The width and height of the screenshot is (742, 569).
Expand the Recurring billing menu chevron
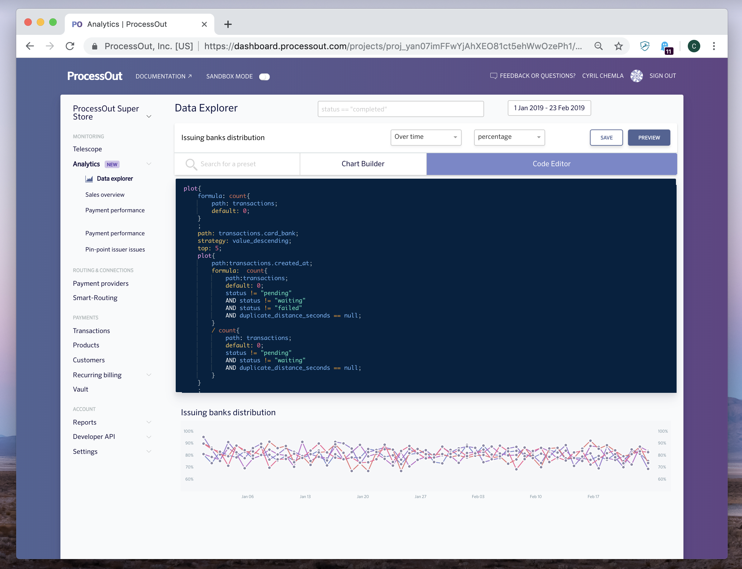tap(149, 374)
